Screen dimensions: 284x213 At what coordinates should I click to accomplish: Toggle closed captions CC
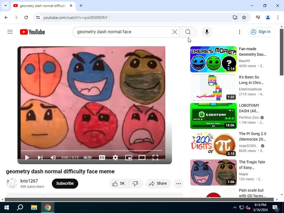click(102, 158)
